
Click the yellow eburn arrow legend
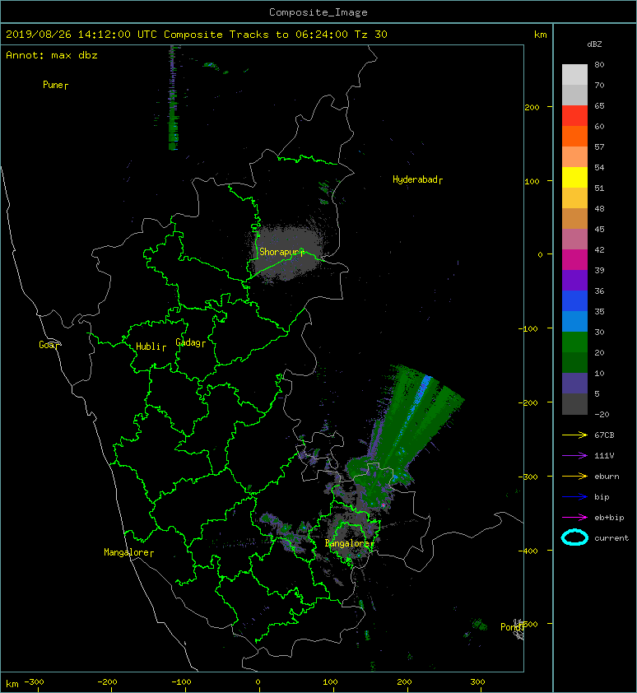[574, 477]
